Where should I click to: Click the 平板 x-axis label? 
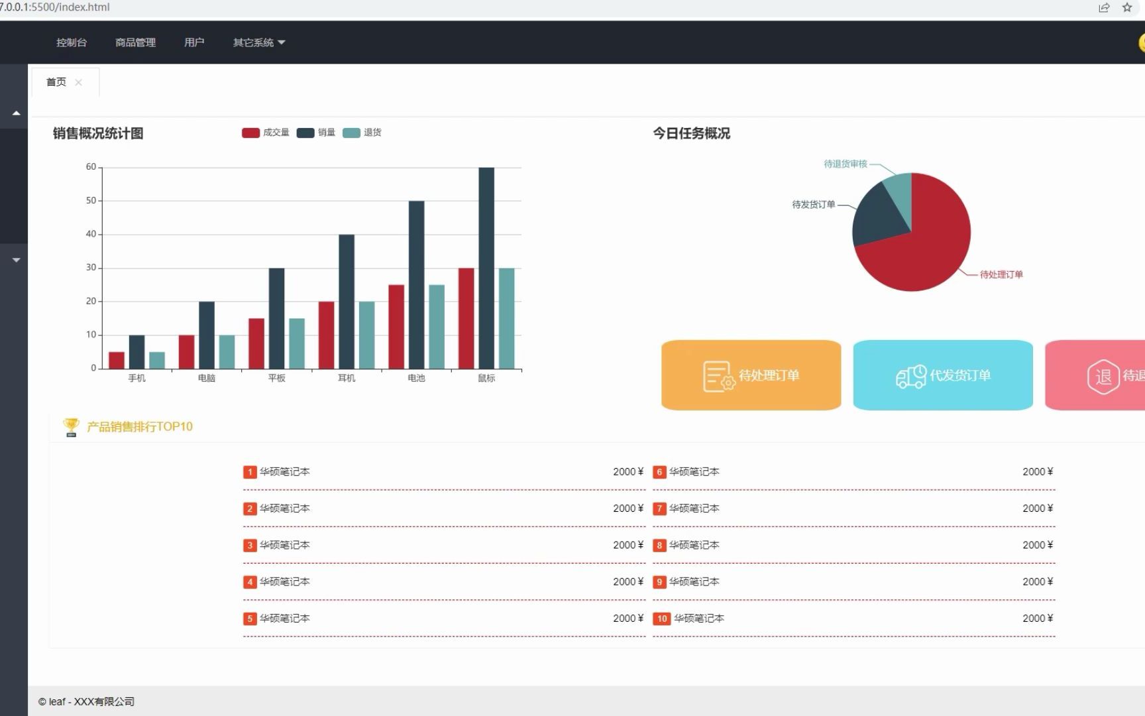coord(277,378)
